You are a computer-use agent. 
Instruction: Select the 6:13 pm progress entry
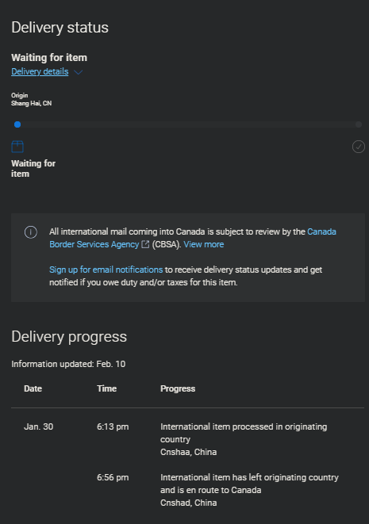(187, 439)
